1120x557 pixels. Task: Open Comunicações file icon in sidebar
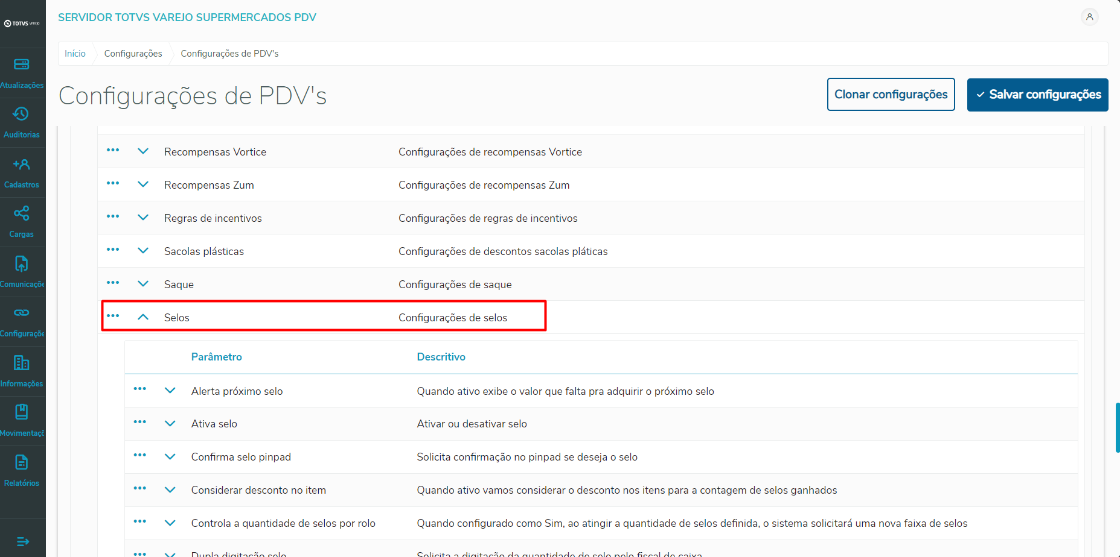click(21, 263)
